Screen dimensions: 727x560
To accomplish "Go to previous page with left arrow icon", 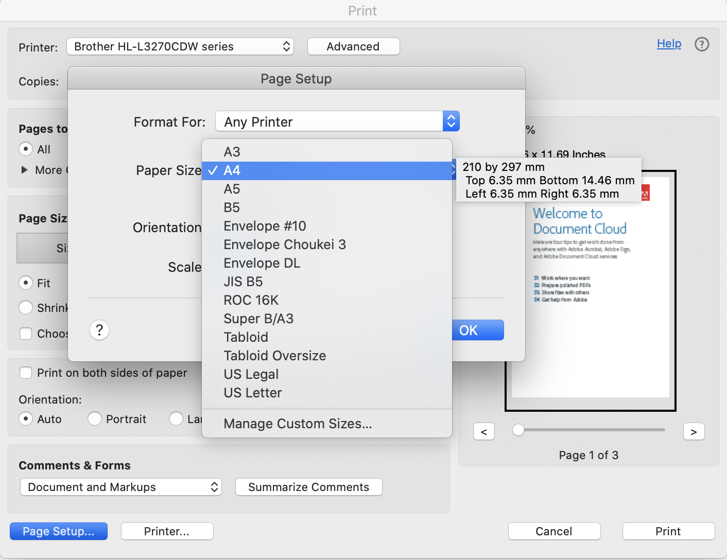I will 483,431.
